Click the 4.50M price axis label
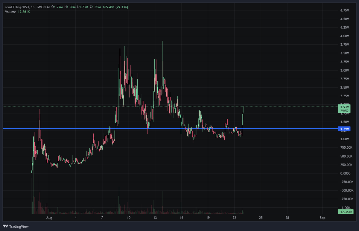The image size is (359, 231). 345,19
